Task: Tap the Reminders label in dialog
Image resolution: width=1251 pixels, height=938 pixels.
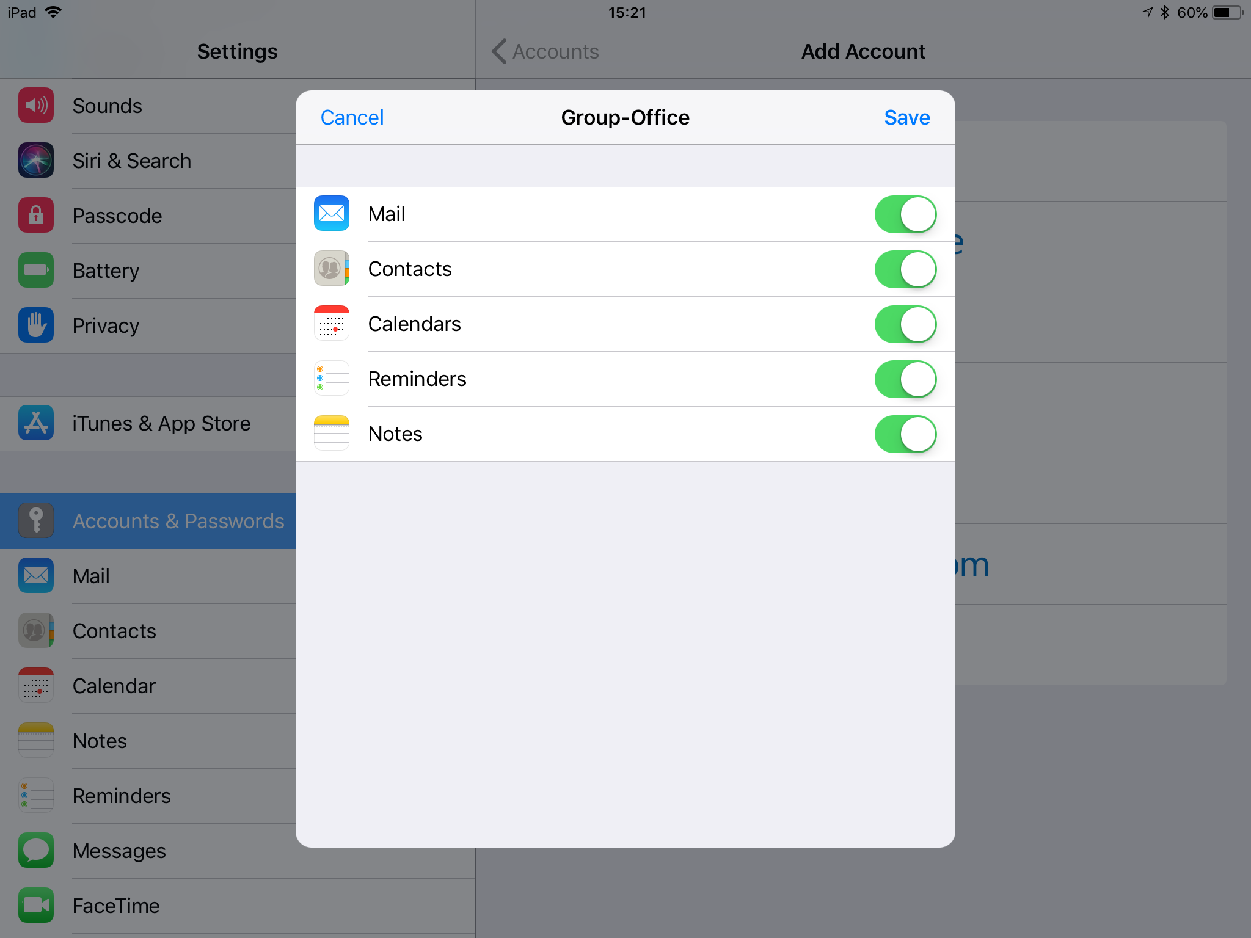Action: [x=417, y=379]
